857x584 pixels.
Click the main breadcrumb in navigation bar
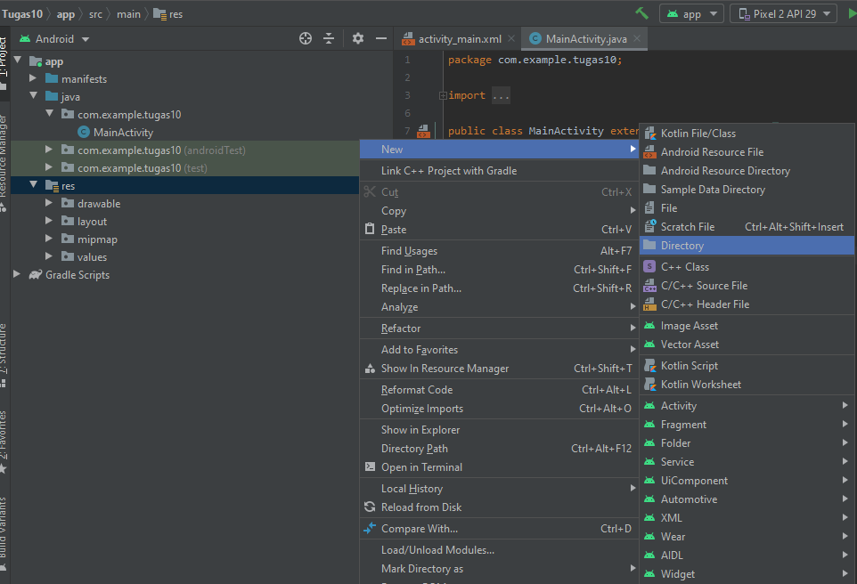128,14
